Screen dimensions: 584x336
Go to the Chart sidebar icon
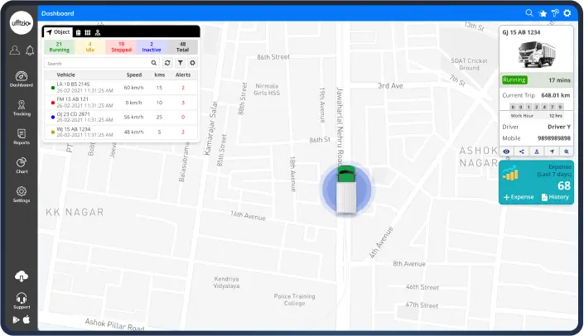[x=22, y=166]
